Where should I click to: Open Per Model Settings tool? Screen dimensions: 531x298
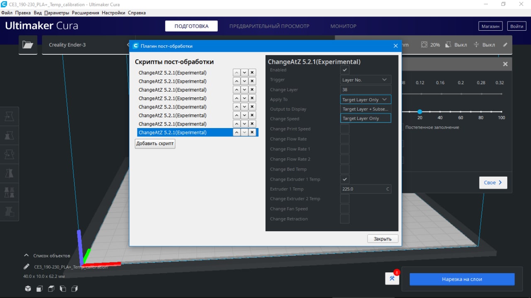[9, 192]
